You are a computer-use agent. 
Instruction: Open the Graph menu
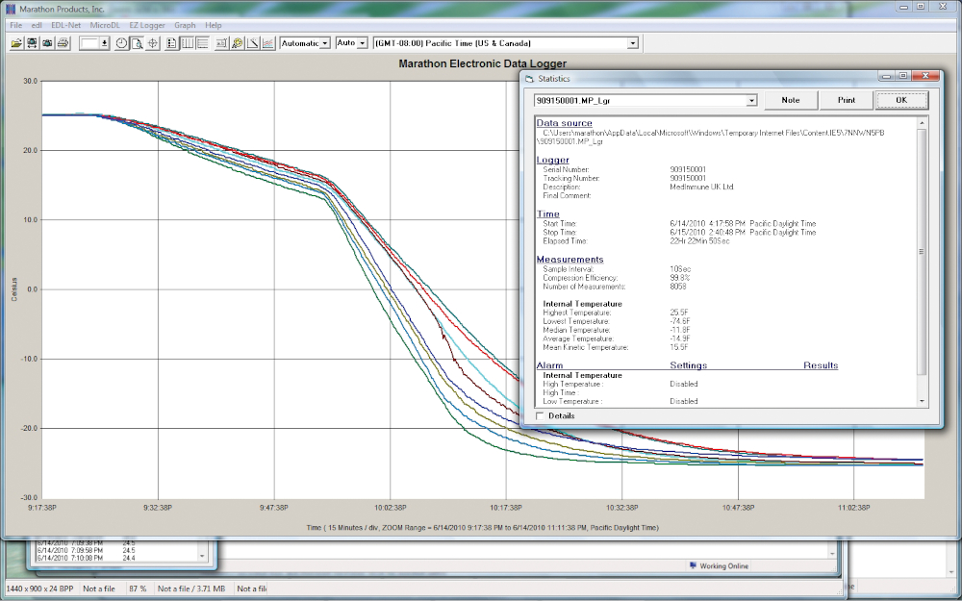(x=185, y=25)
